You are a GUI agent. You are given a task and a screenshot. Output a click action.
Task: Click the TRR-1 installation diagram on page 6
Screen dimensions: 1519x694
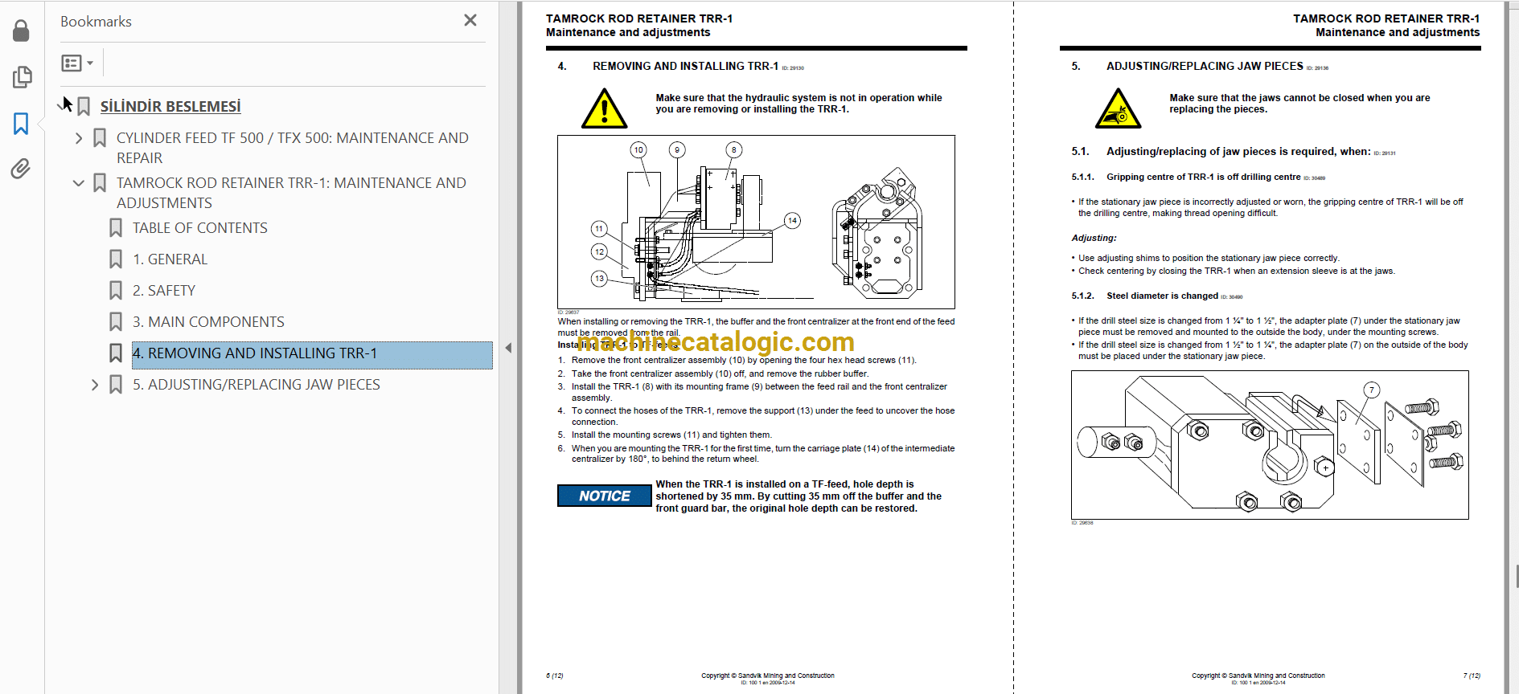point(756,222)
